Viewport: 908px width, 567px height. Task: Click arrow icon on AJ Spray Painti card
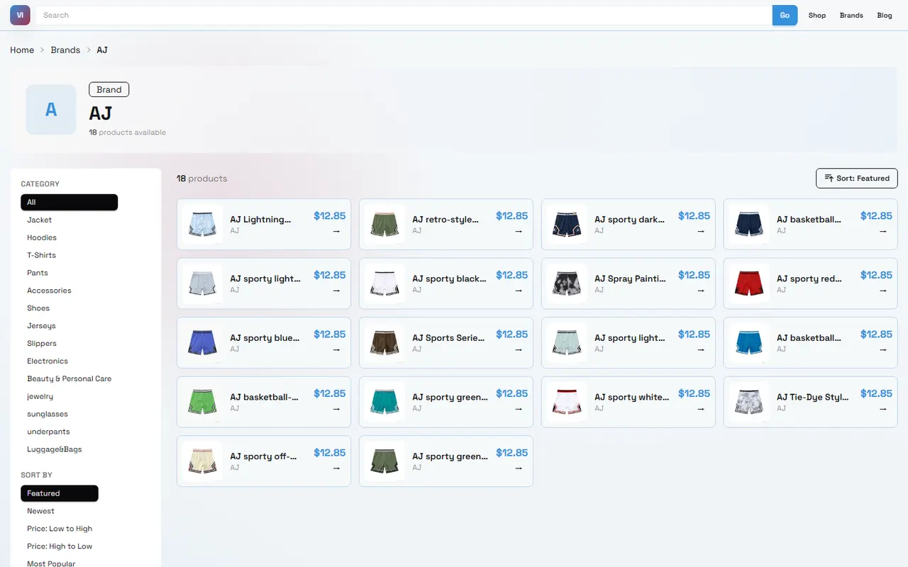(701, 291)
